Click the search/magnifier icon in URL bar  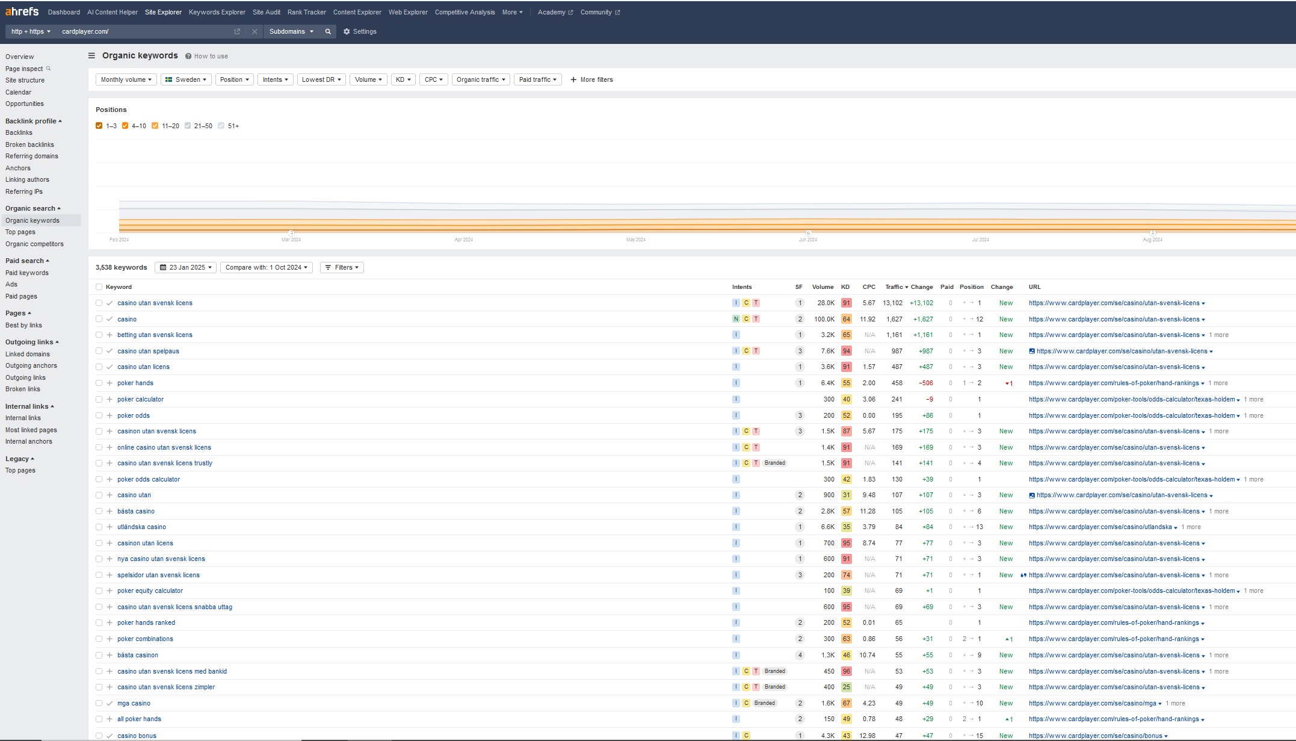coord(327,31)
